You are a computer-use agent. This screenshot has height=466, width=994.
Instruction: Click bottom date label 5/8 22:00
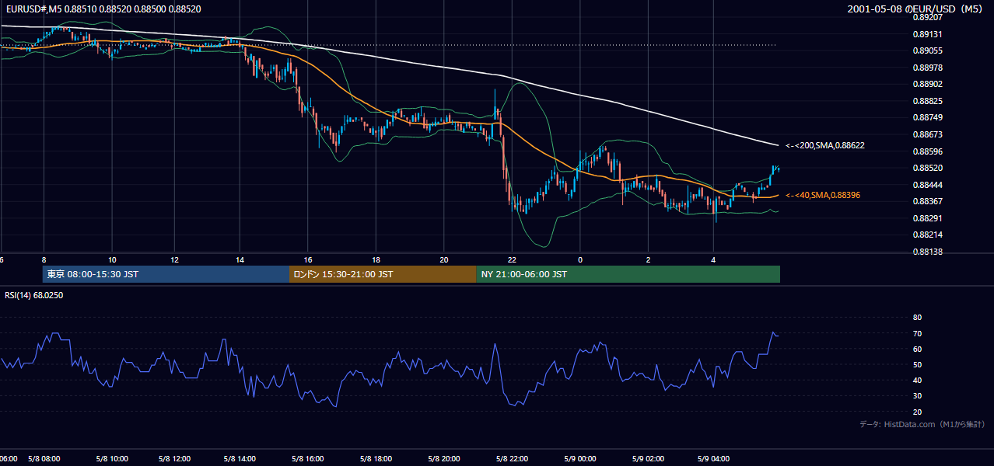513,458
